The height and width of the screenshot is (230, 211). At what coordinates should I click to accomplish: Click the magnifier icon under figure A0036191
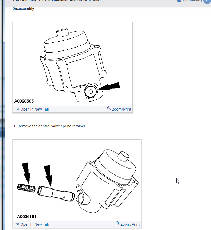tap(118, 224)
